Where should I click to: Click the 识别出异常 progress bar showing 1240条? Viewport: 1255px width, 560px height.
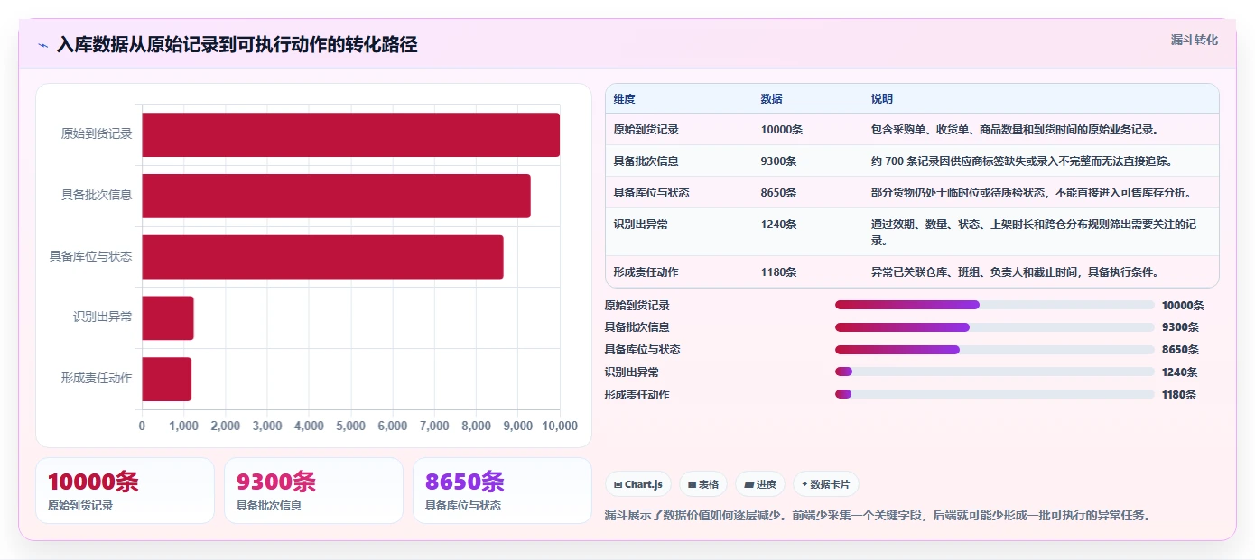coord(994,372)
